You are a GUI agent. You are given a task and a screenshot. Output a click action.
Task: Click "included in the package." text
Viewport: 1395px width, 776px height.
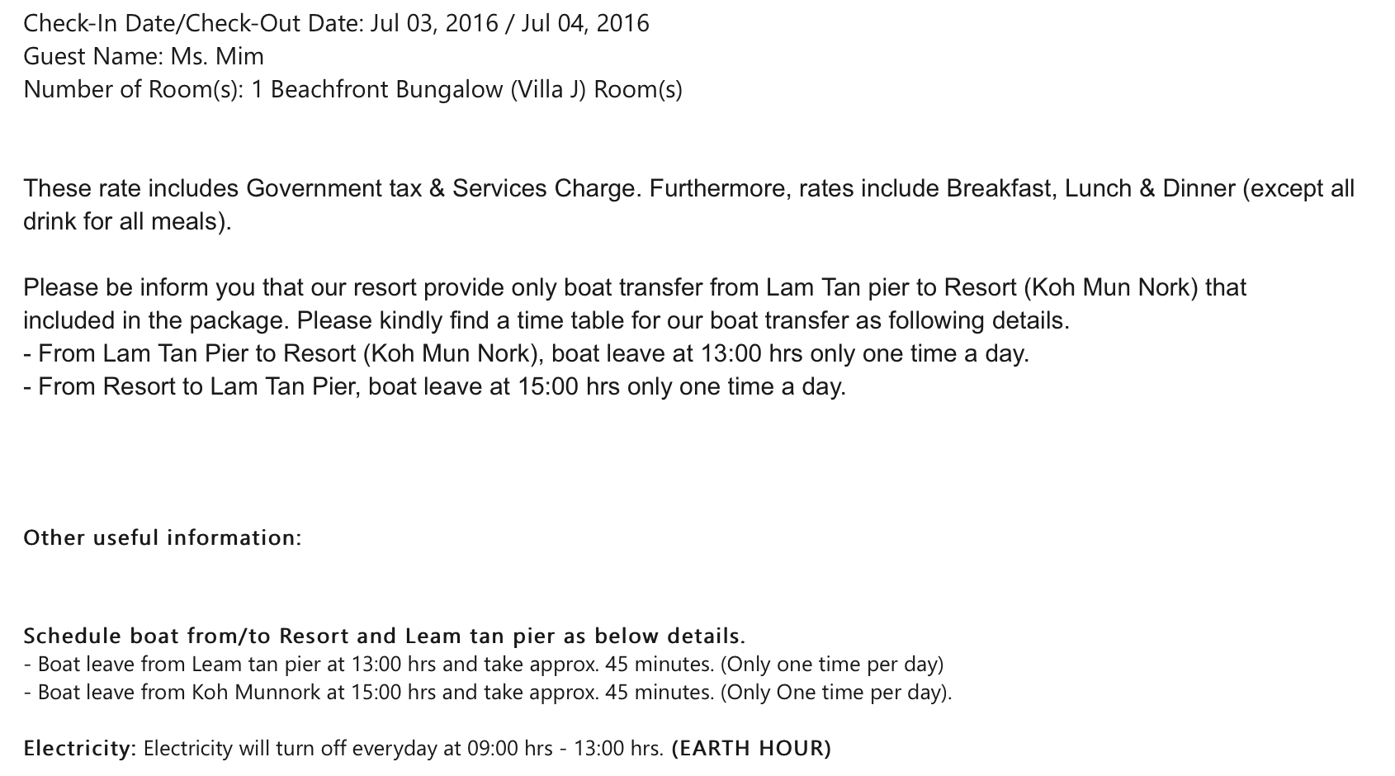click(156, 320)
